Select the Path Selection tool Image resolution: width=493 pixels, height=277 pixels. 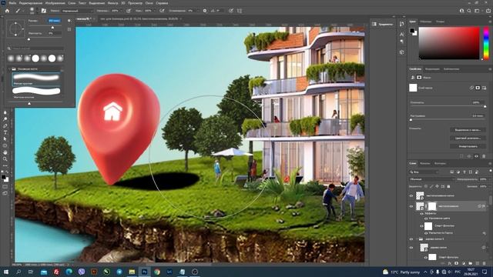5,138
